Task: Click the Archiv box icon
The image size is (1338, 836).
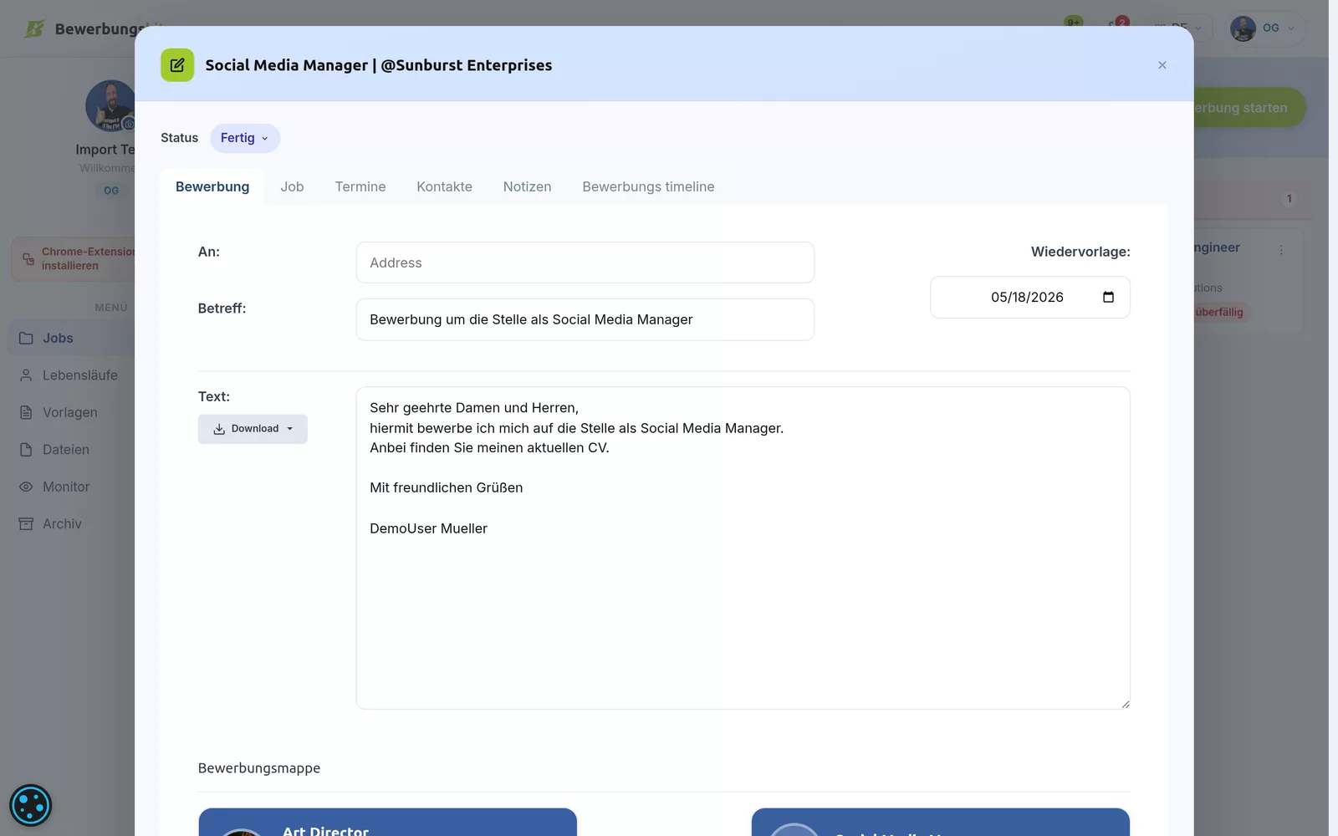Action: coord(26,523)
